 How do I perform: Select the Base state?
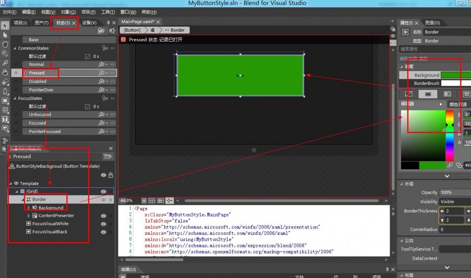[x=69, y=39]
